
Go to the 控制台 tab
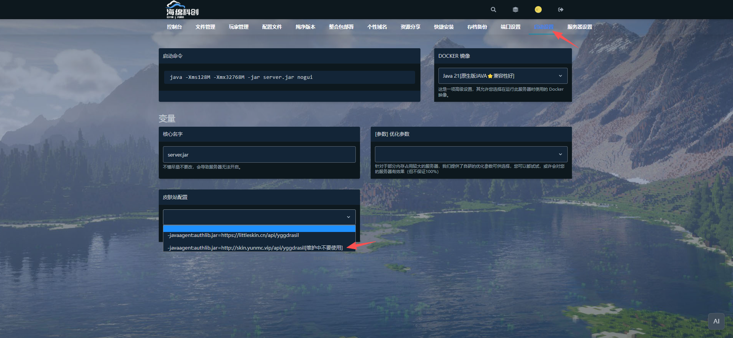174,27
